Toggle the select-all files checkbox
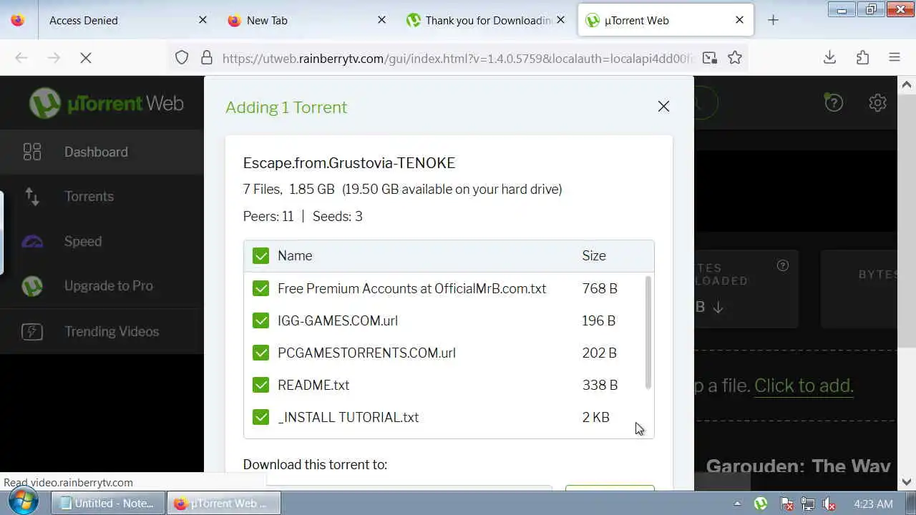 (x=260, y=255)
